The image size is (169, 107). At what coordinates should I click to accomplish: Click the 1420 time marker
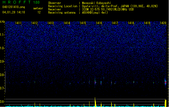163,23
